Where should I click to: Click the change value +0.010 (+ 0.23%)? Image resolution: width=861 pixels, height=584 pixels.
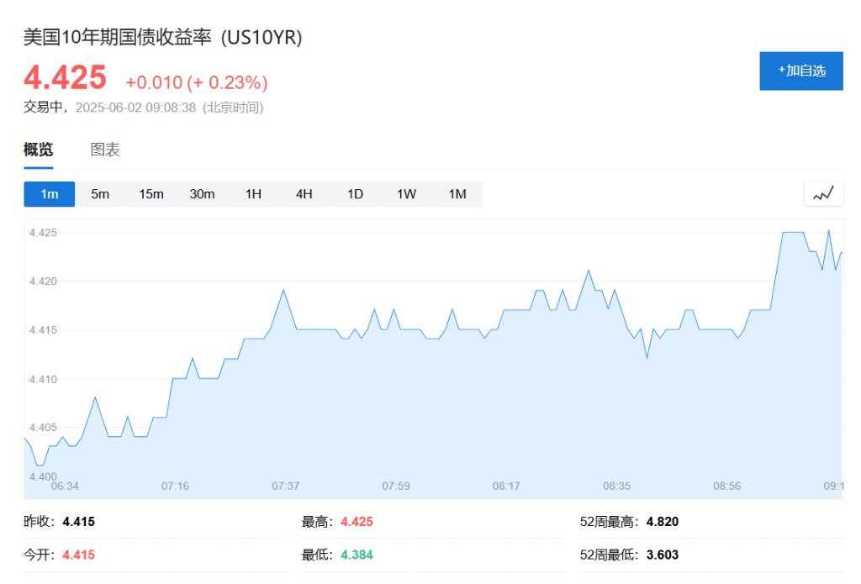(x=197, y=82)
